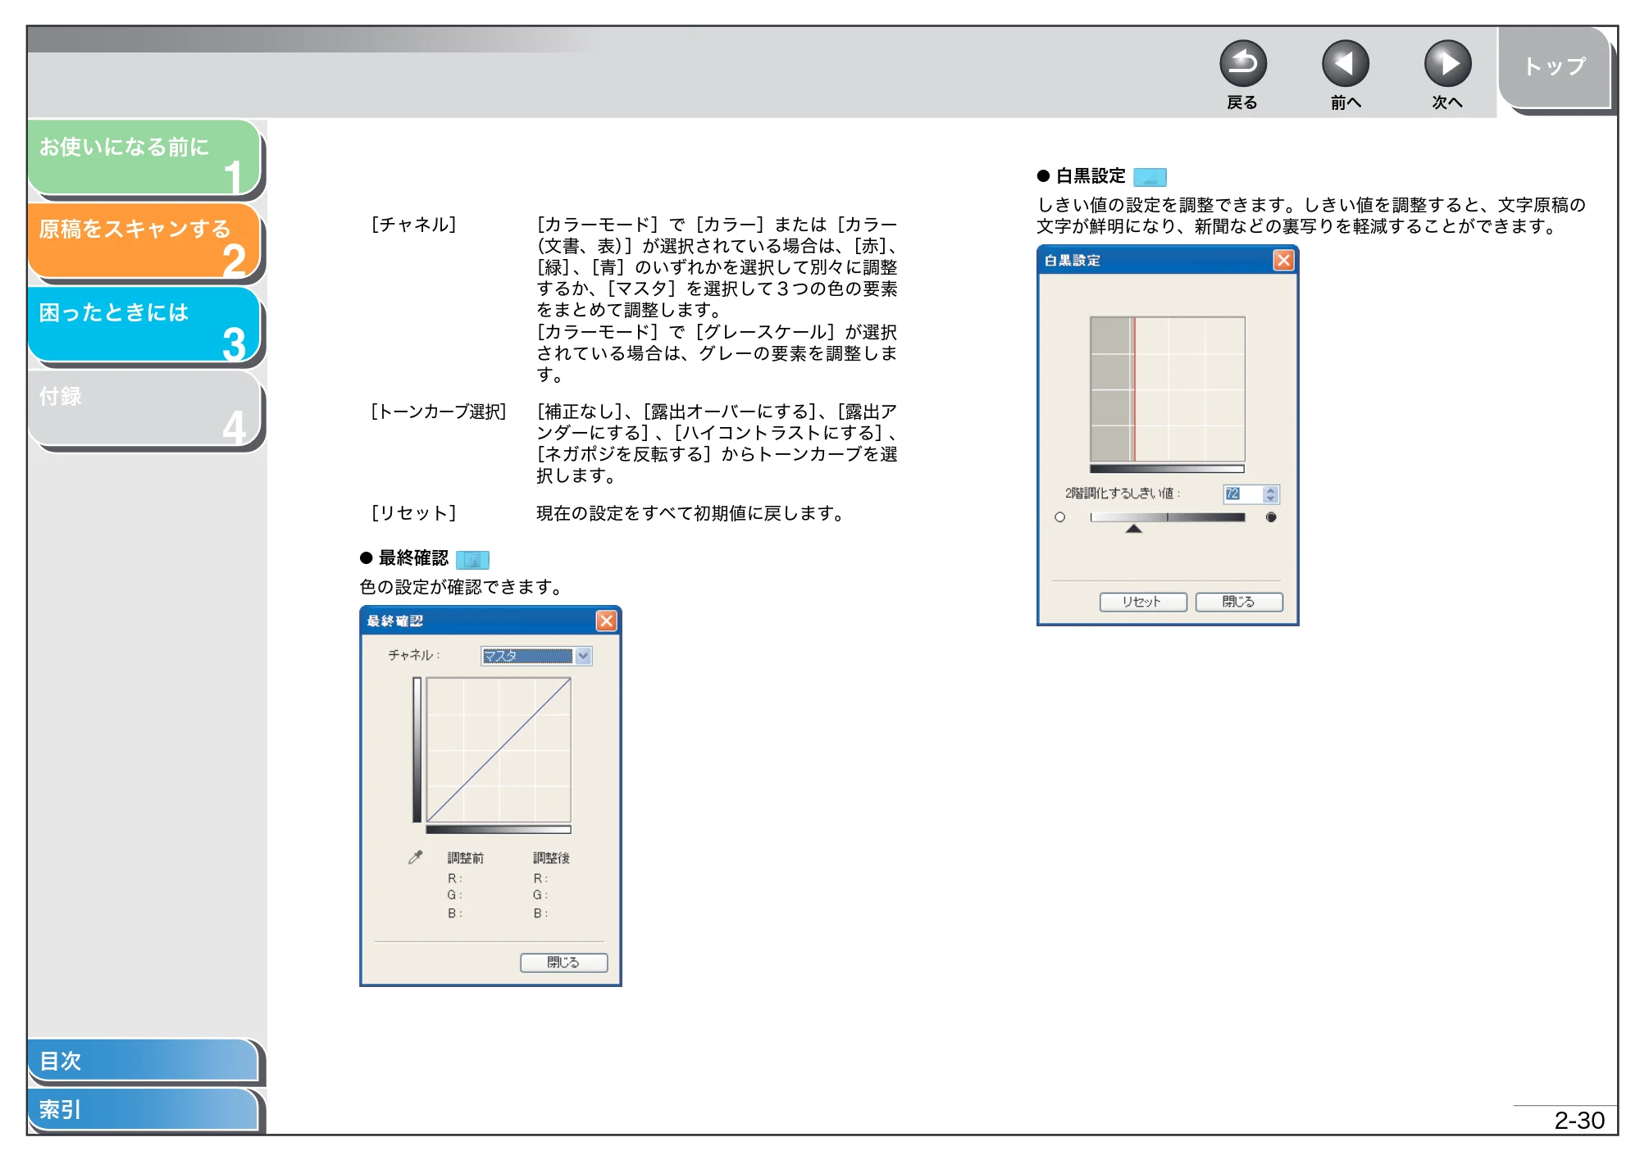Viewport: 1640px width, 1160px height.
Task: Click the 次へ (next page) arrow icon
Action: coord(1447,64)
